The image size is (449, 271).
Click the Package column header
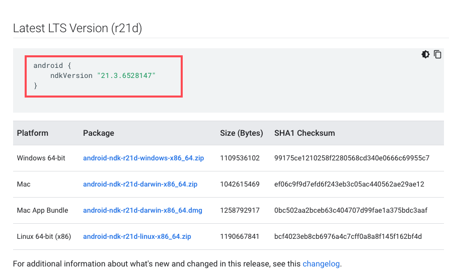[99, 133]
